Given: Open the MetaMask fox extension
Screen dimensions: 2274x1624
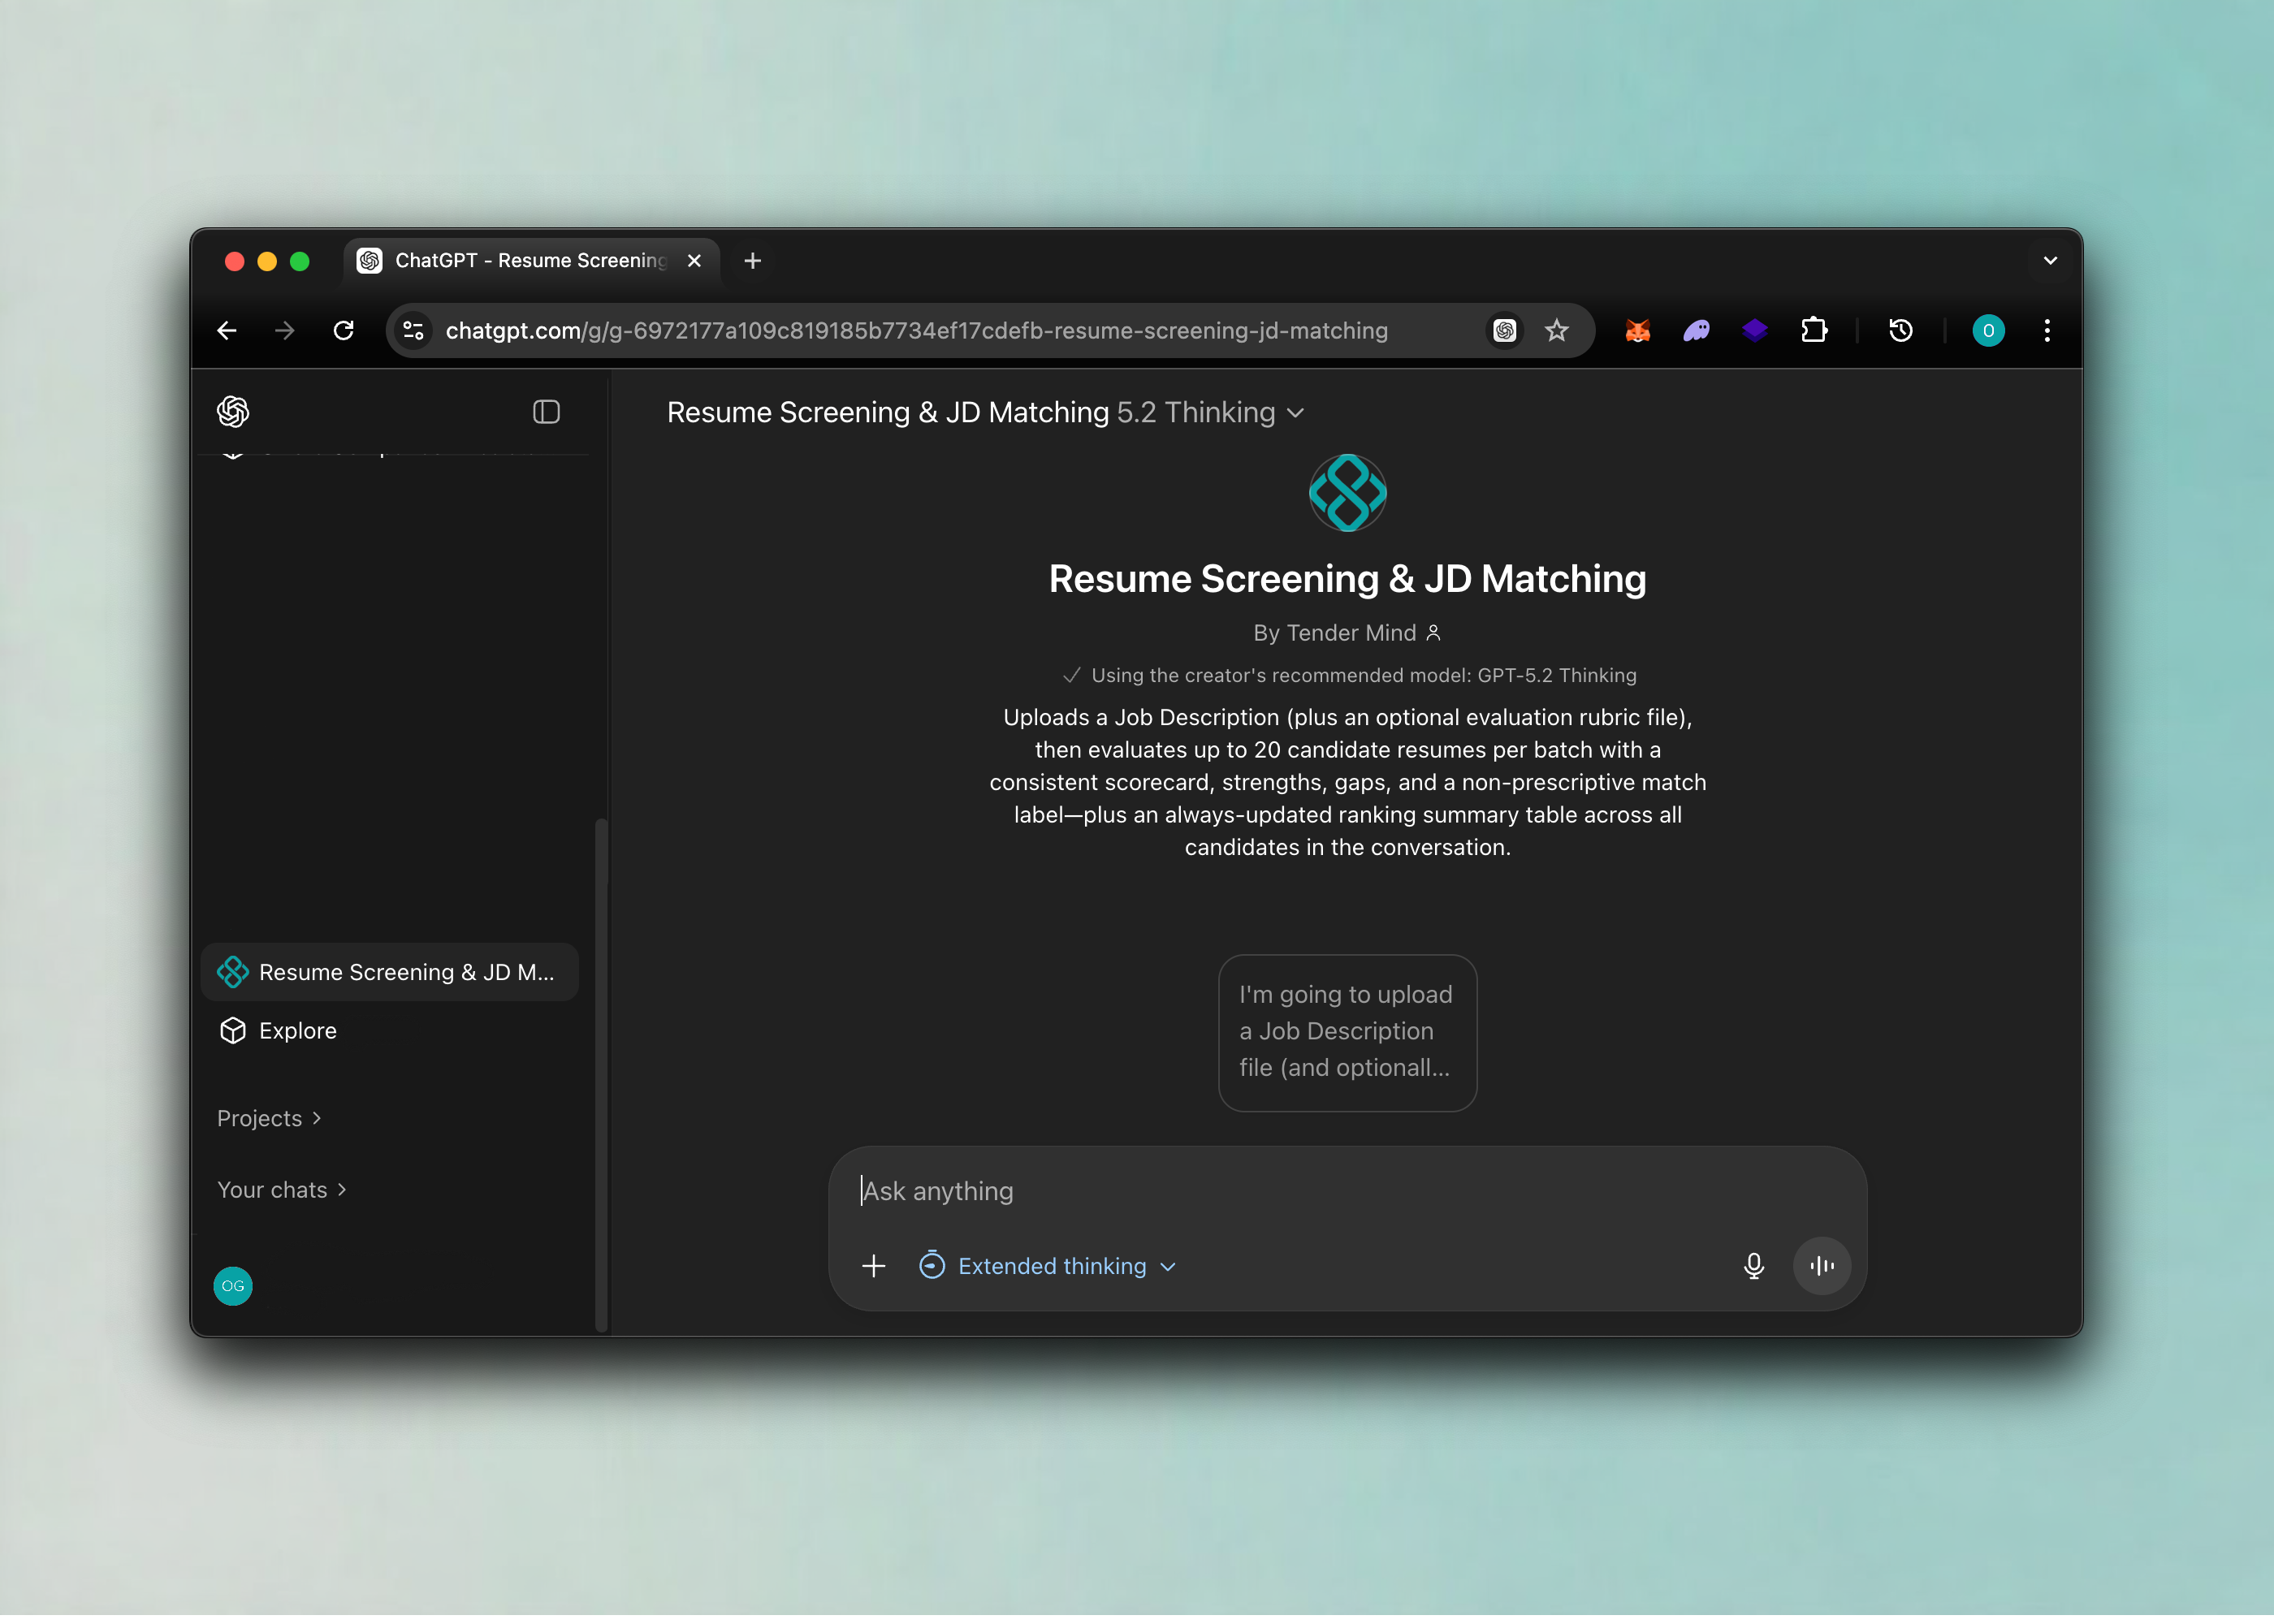Looking at the screenshot, I should pos(1637,331).
